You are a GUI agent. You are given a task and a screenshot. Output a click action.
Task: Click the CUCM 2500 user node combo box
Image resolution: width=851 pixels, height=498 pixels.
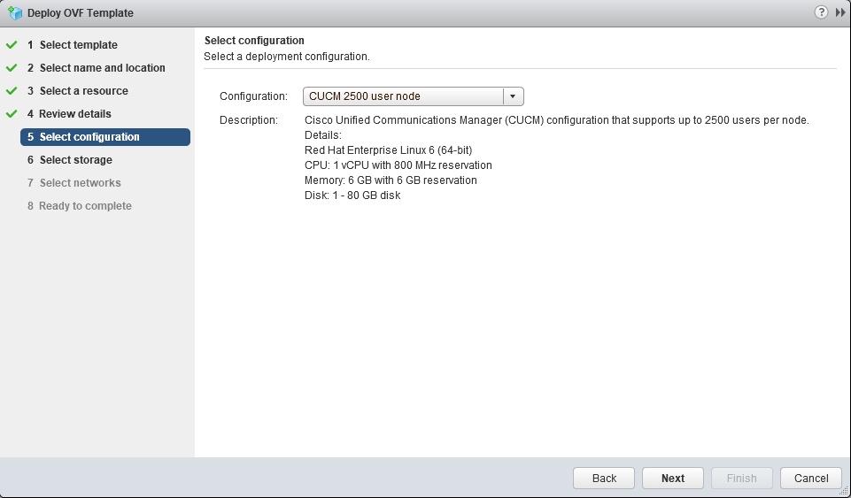(x=413, y=96)
